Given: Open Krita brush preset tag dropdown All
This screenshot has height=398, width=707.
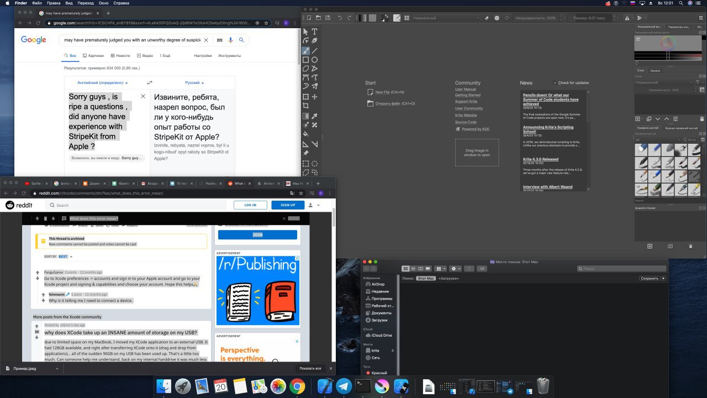Looking at the screenshot, I should click(x=658, y=140).
